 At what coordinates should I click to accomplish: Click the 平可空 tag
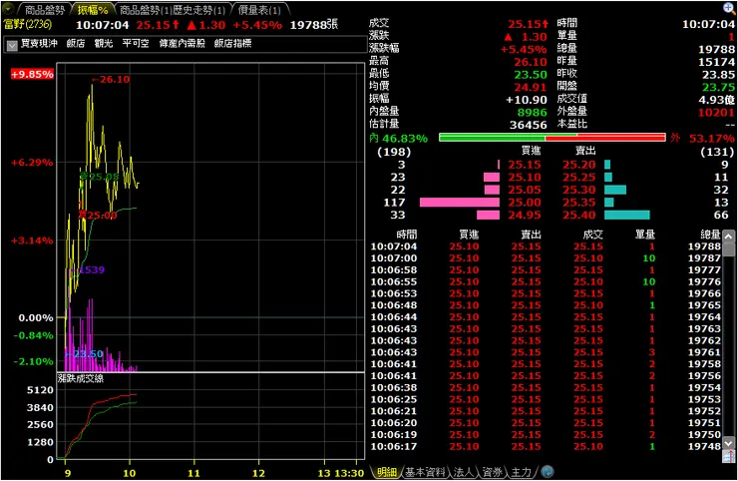(x=136, y=43)
